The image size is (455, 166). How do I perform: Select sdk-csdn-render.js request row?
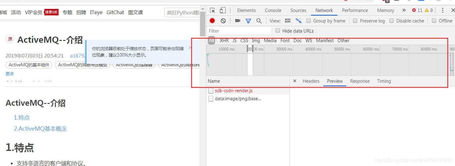(x=248, y=91)
